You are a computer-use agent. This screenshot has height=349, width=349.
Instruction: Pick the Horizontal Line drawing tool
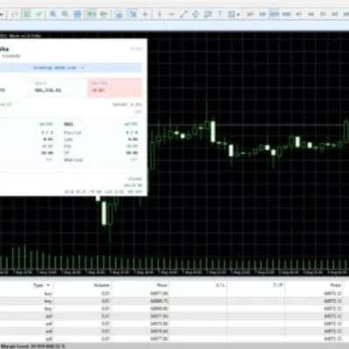[171, 14]
